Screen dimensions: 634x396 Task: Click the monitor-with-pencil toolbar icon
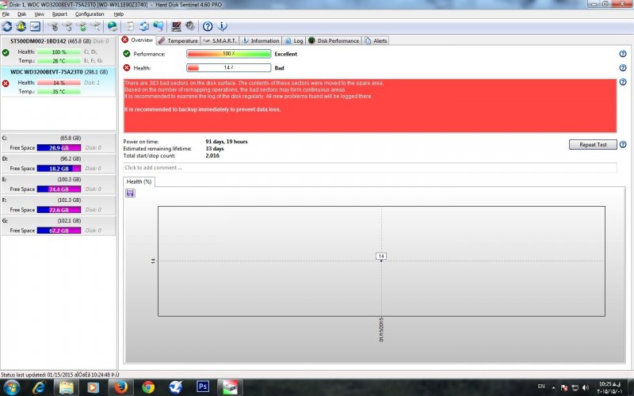click(x=176, y=27)
